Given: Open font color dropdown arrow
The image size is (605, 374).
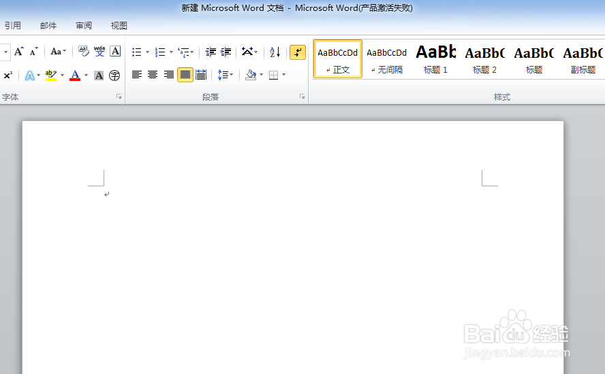Looking at the screenshot, I should pyautogui.click(x=86, y=75).
